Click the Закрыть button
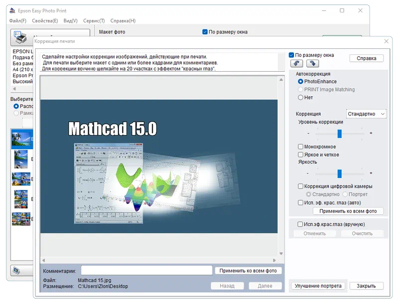398x304 pixels. click(366, 286)
